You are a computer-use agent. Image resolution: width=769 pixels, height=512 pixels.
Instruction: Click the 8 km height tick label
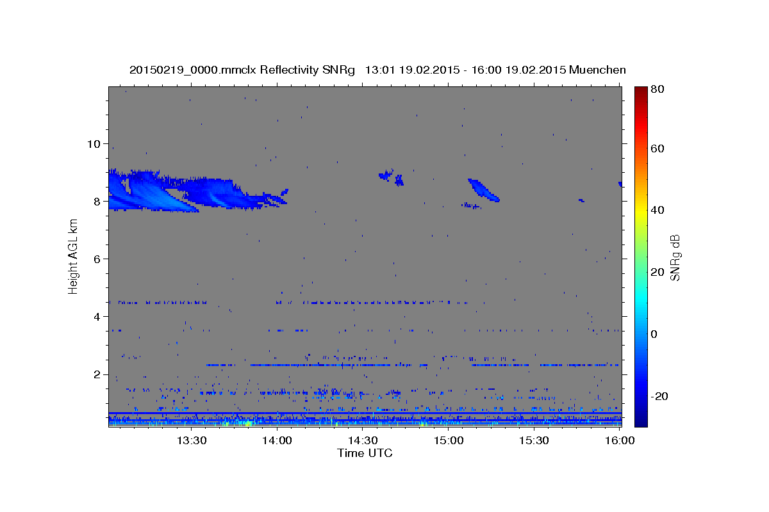(x=98, y=201)
